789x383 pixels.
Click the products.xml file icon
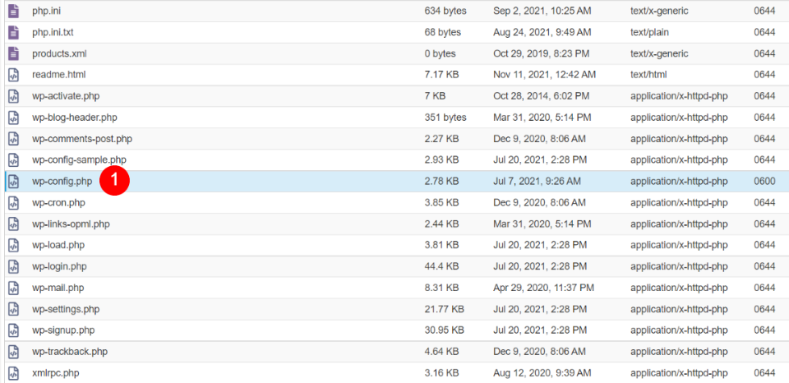point(14,53)
